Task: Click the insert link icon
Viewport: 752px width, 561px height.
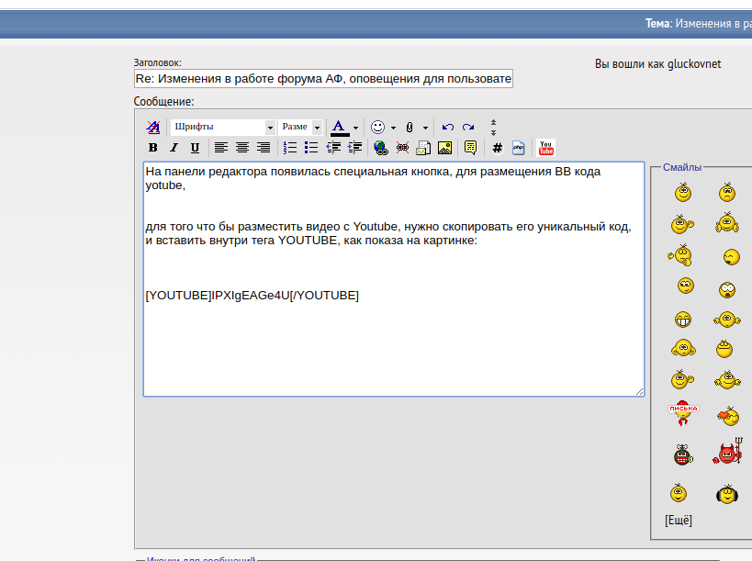Action: pyautogui.click(x=381, y=148)
